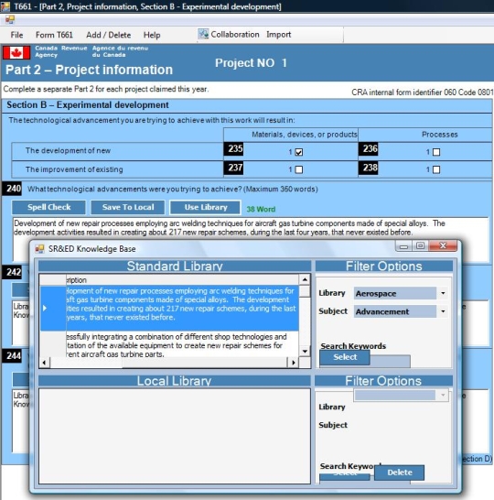Click the Use Library button

pos(206,207)
